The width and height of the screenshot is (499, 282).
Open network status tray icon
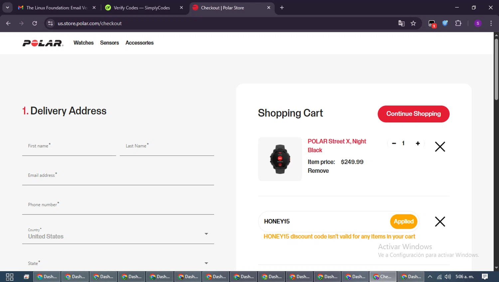(439, 277)
